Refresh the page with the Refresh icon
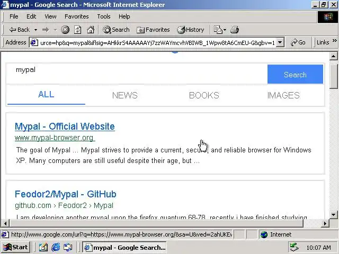 point(78,30)
